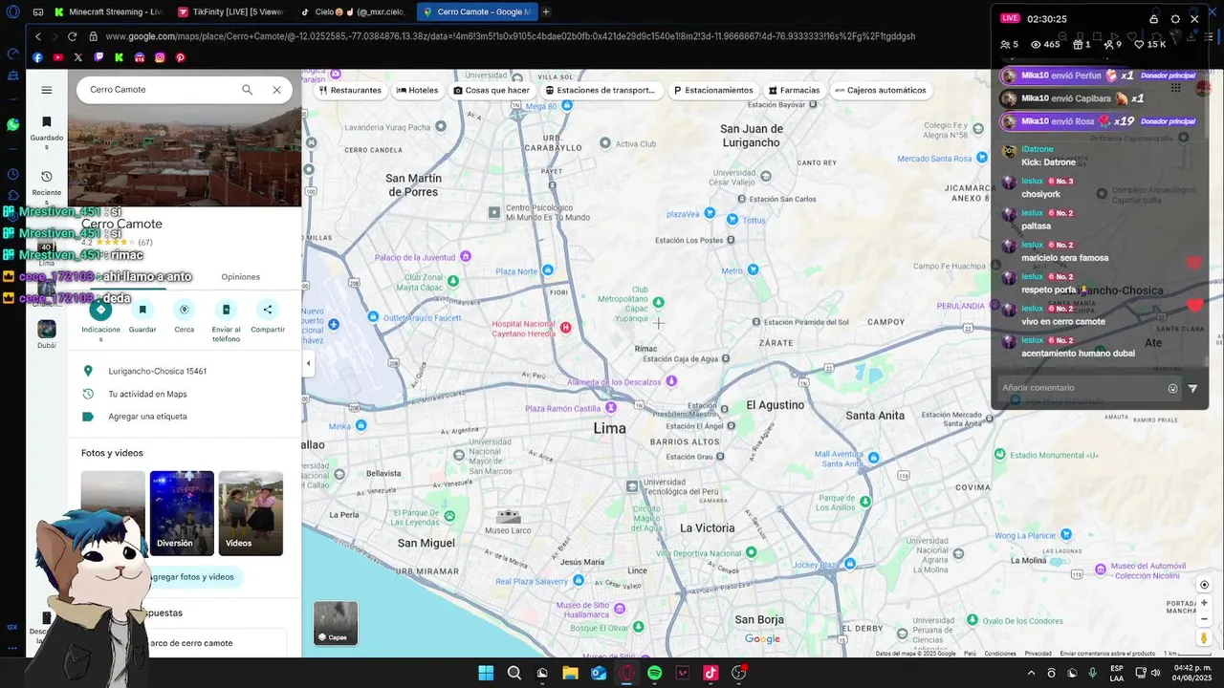The image size is (1224, 688).
Task: Open LIVE overlay settings gear
Action: pos(1175,18)
